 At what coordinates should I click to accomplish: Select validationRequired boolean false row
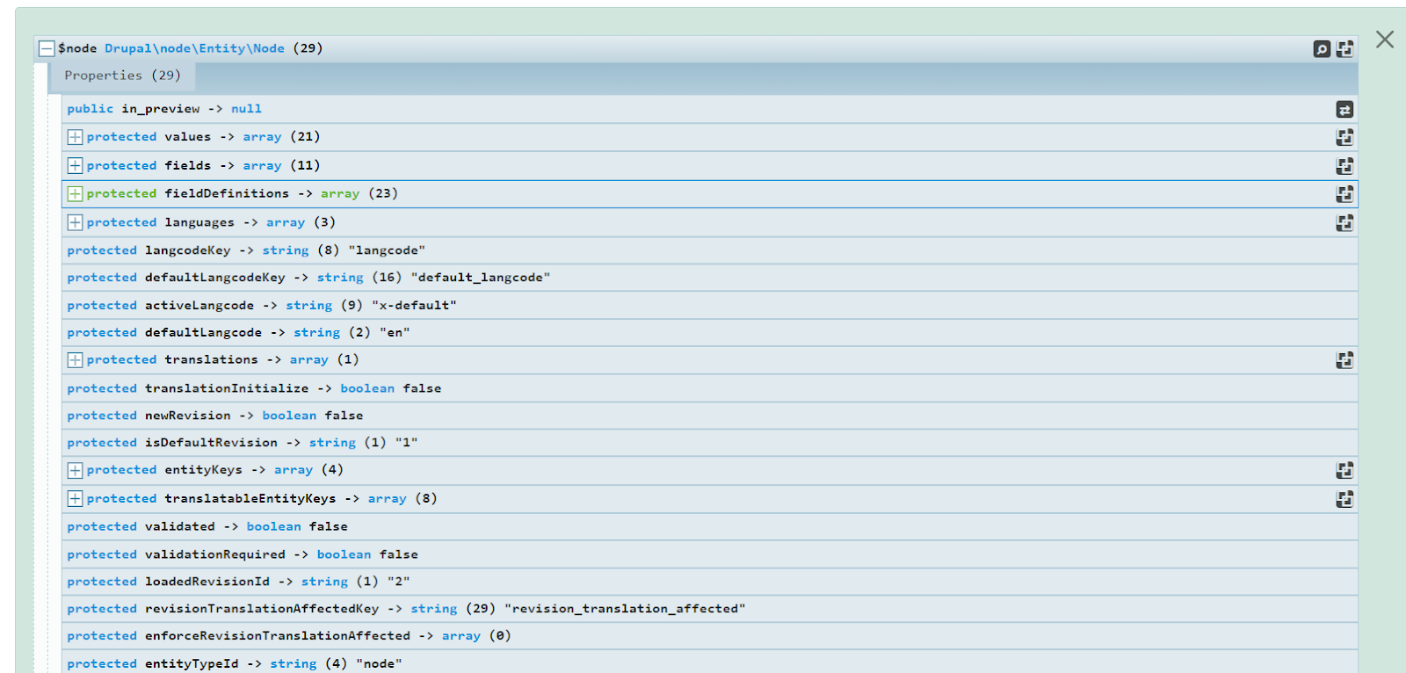(710, 554)
